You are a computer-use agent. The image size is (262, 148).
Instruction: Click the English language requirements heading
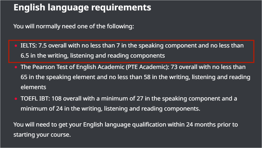82,8
